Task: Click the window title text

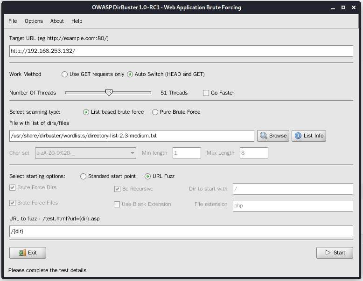Action: 167,7
